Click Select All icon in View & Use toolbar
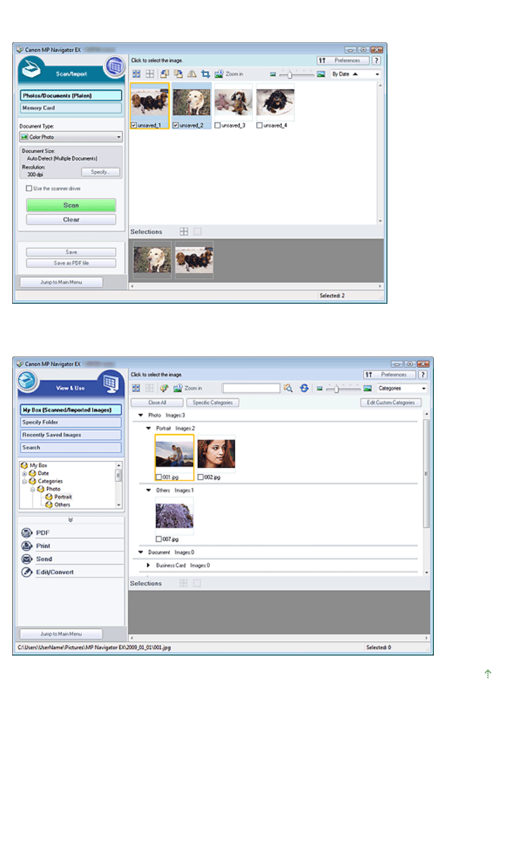The height and width of the screenshot is (852, 522). [x=136, y=388]
